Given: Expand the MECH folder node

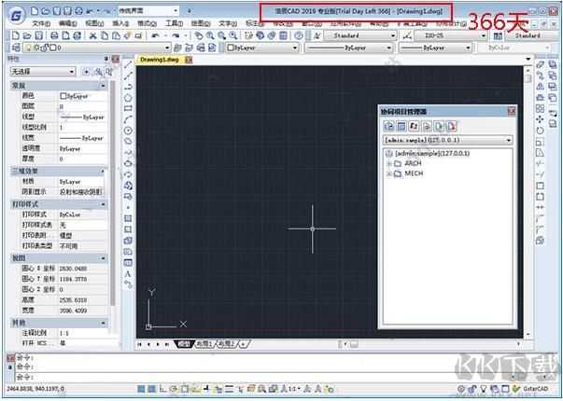Looking at the screenshot, I should pos(388,173).
